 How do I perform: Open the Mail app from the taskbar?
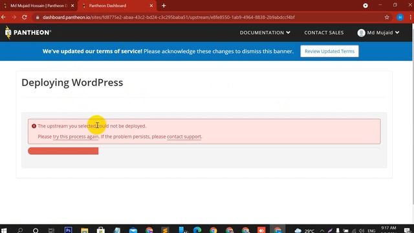pyautogui.click(x=133, y=230)
